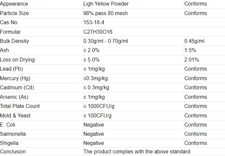This screenshot has height=156, width=225.
Task: Click the Appearance row label
Action: pyautogui.click(x=14, y=4)
